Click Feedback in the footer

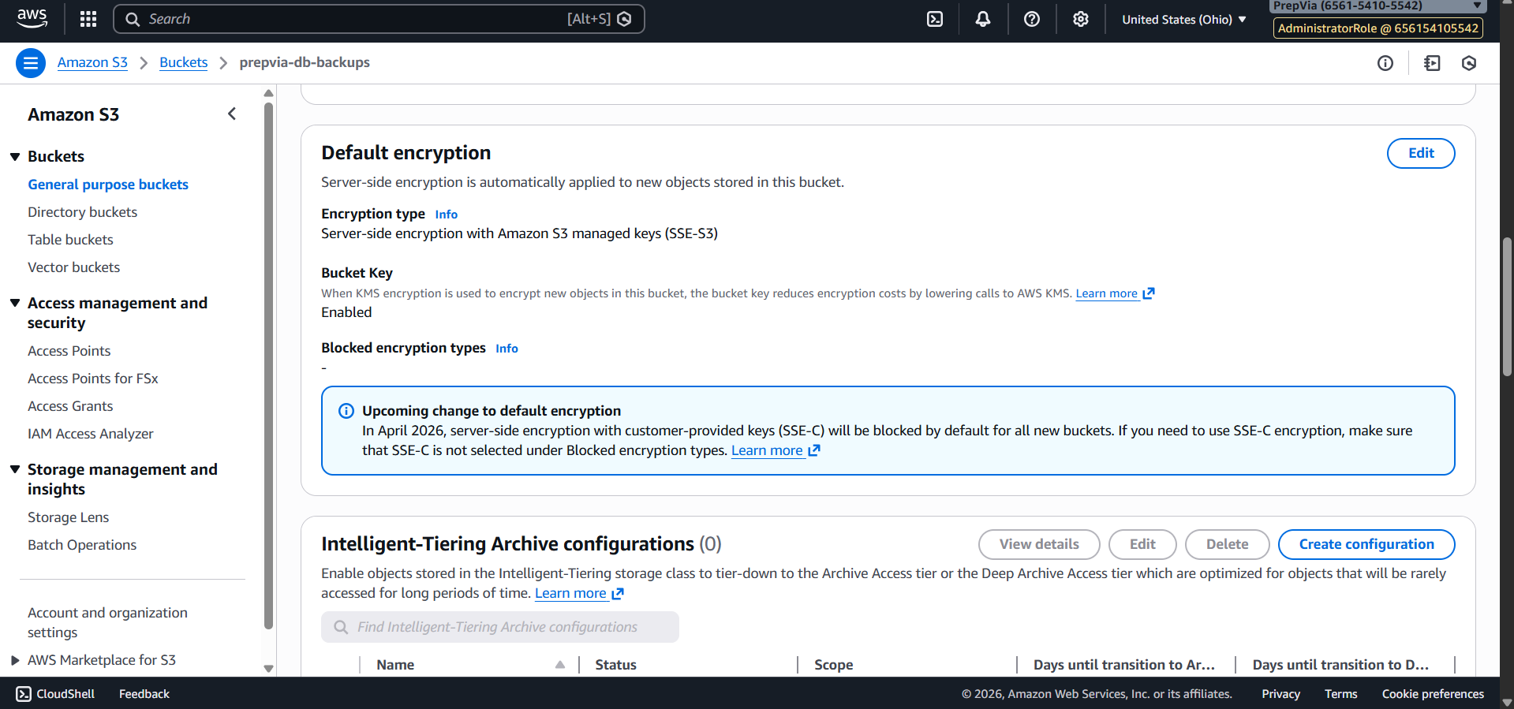[144, 694]
